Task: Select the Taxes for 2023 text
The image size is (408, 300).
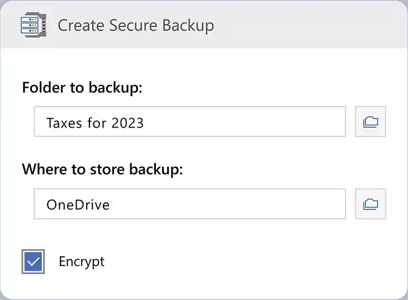Action: [x=95, y=123]
